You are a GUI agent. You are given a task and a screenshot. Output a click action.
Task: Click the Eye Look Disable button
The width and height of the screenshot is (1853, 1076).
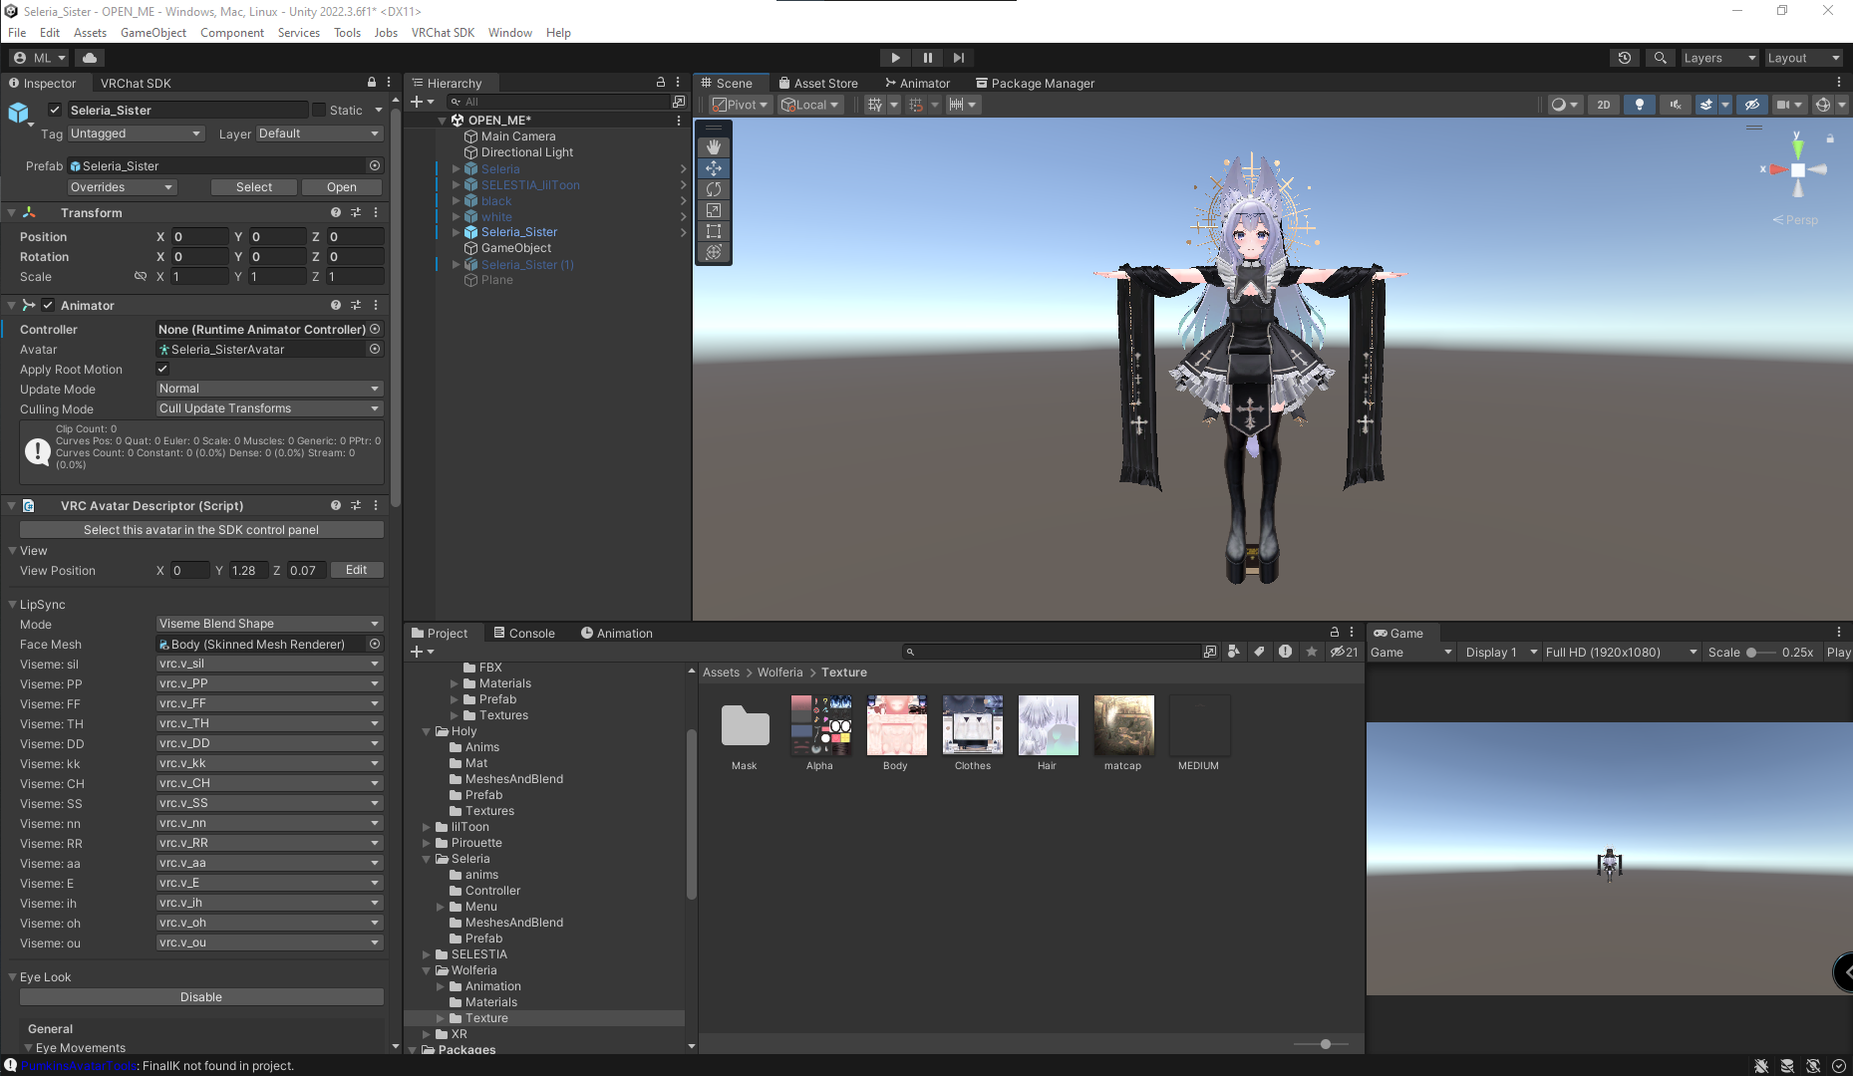click(x=201, y=997)
